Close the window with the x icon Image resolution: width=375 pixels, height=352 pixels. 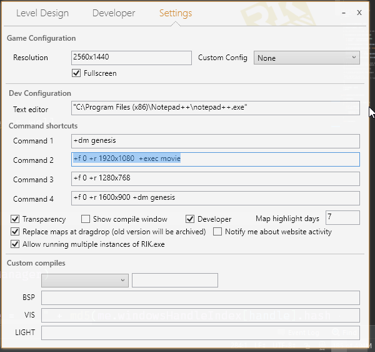pyautogui.click(x=359, y=13)
